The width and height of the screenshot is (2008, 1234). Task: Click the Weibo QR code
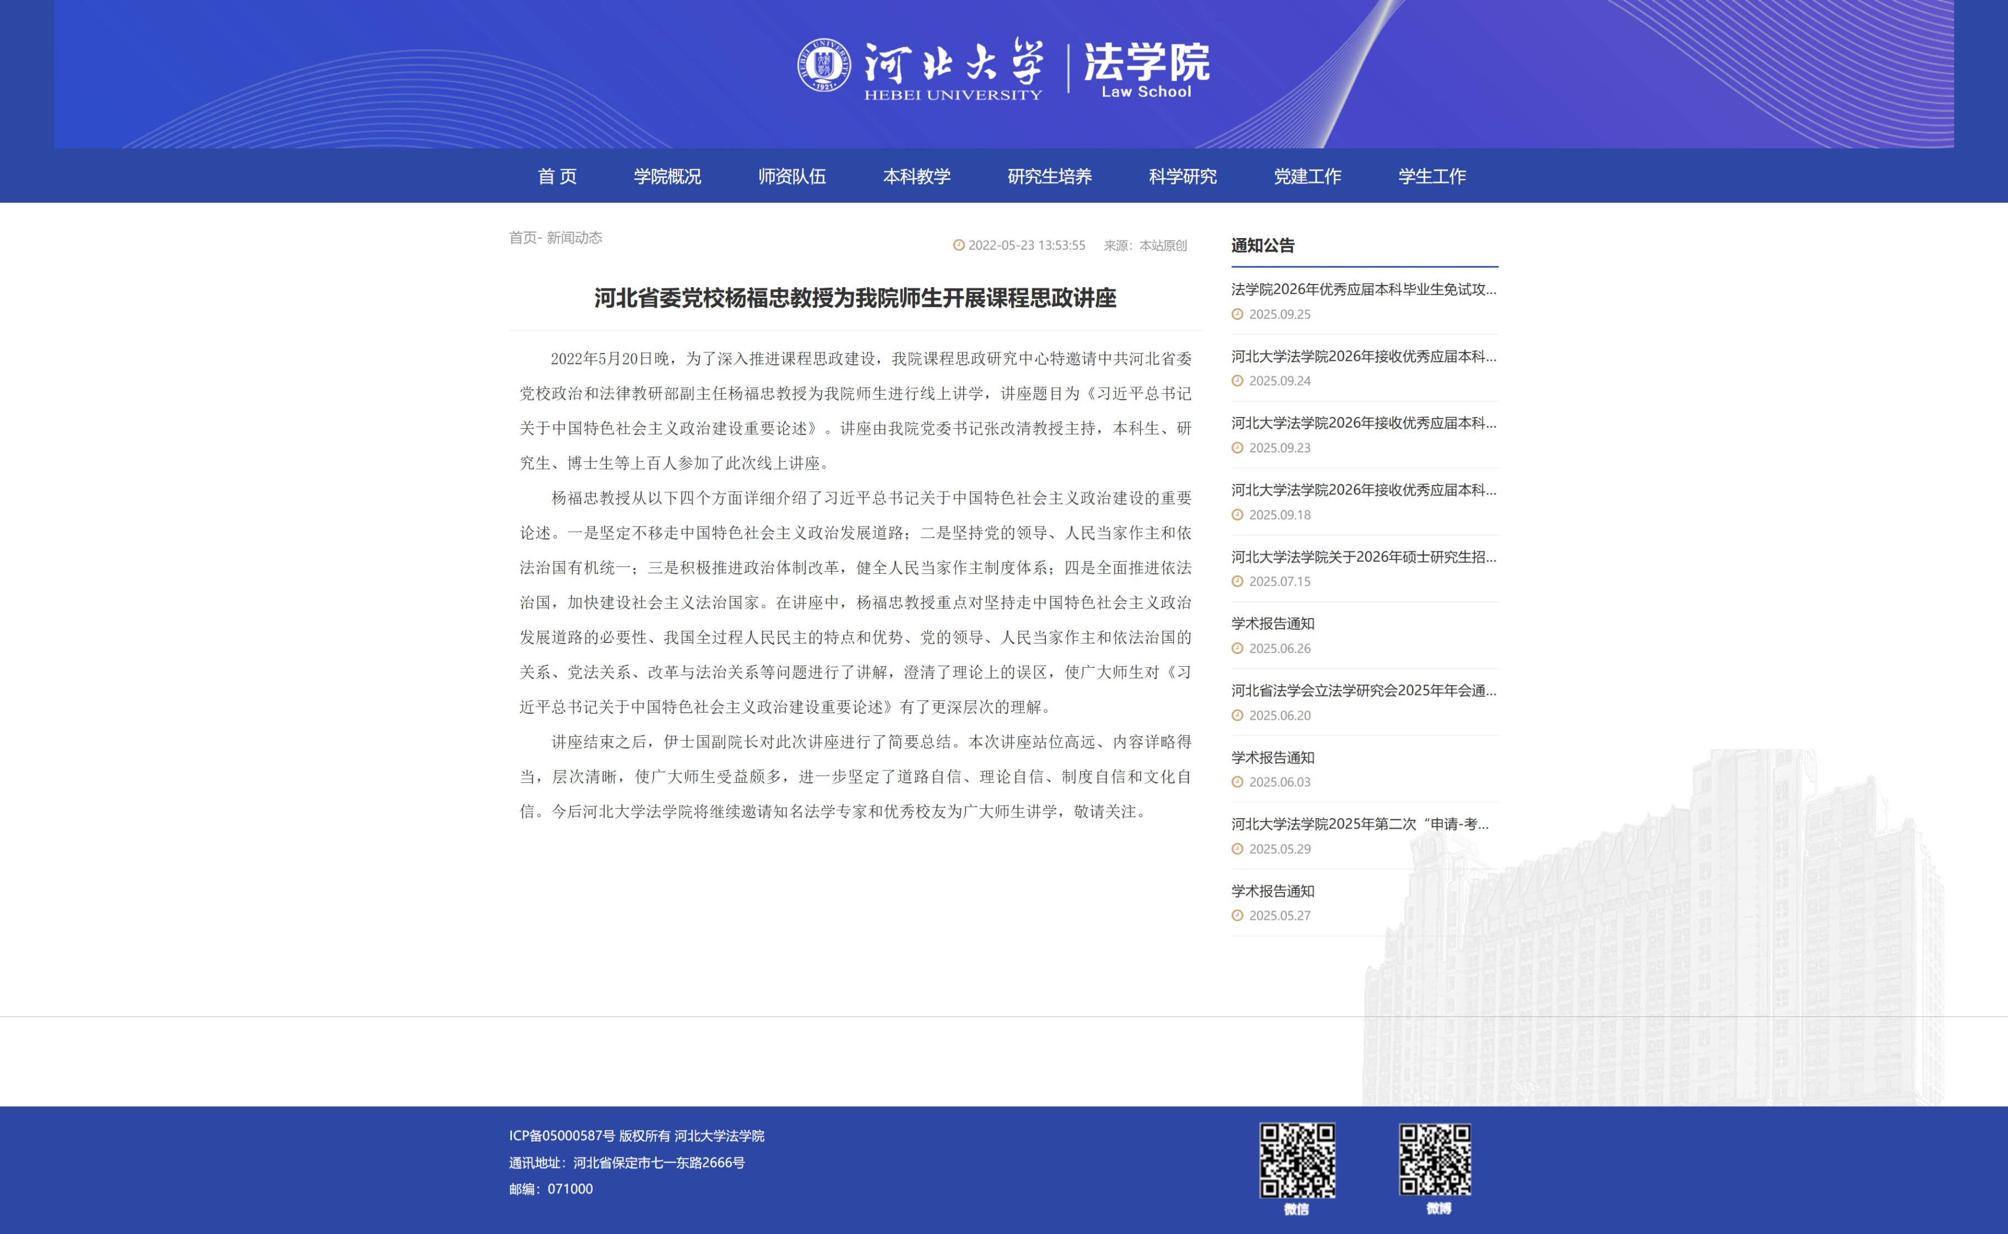pos(1435,1159)
